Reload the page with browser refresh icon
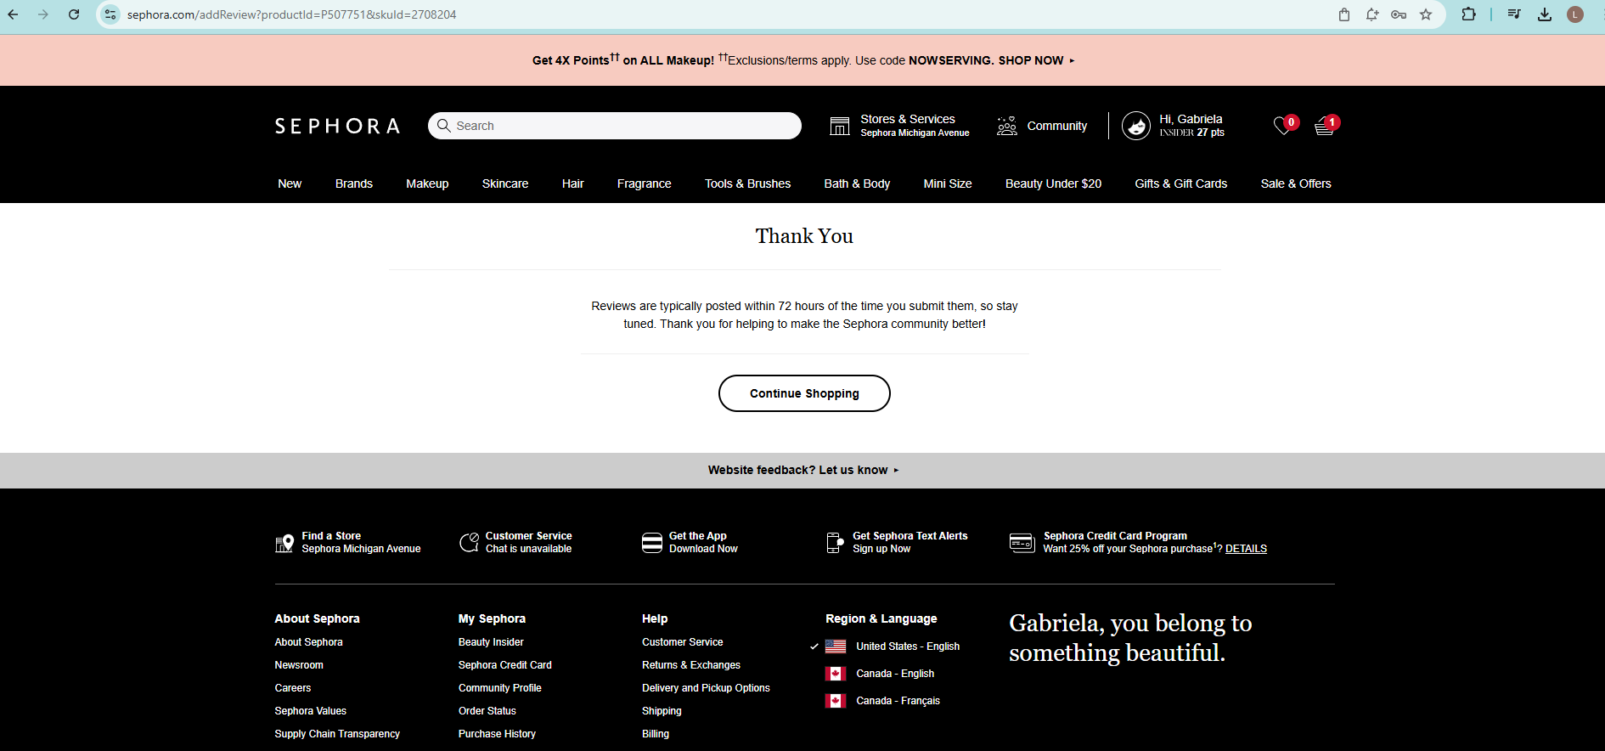The height and width of the screenshot is (751, 1605). point(74,14)
